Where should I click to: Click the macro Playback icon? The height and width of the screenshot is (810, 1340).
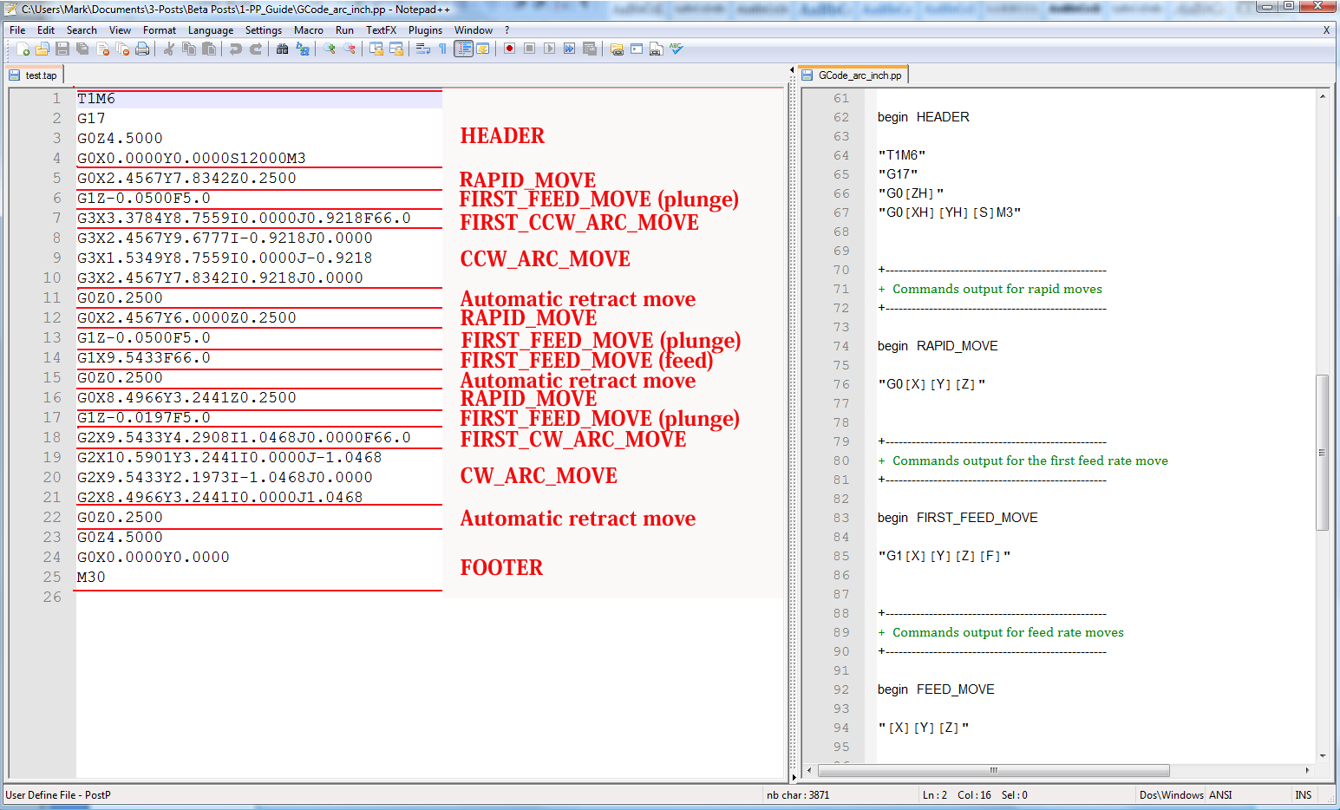click(x=549, y=49)
